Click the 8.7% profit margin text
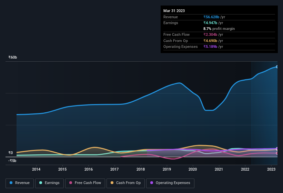This screenshot has height=193, width=283. point(219,29)
